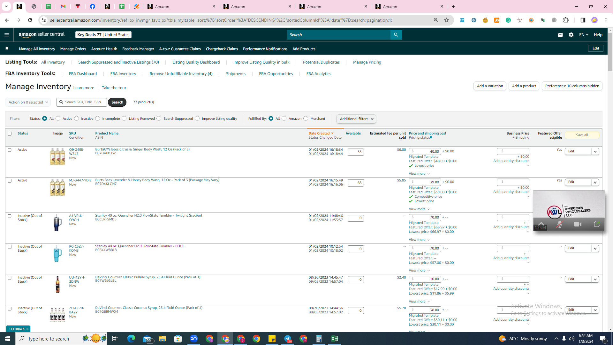This screenshot has width=613, height=345.
Task: Open Preferences: 10 columns hidden
Action: 572,86
